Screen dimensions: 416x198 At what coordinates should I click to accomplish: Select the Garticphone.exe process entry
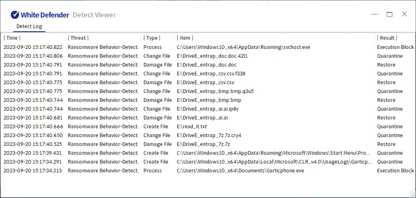click(x=240, y=171)
